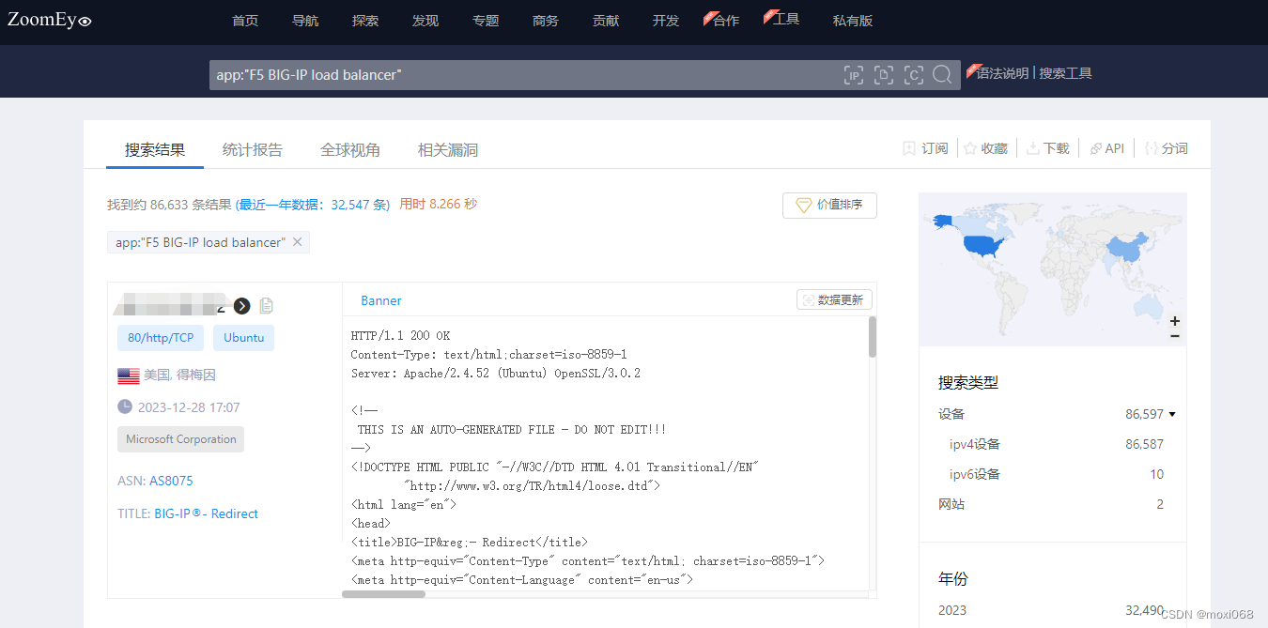The width and height of the screenshot is (1268, 628).
Task: Open the IP search icon in search bar
Action: (854, 75)
